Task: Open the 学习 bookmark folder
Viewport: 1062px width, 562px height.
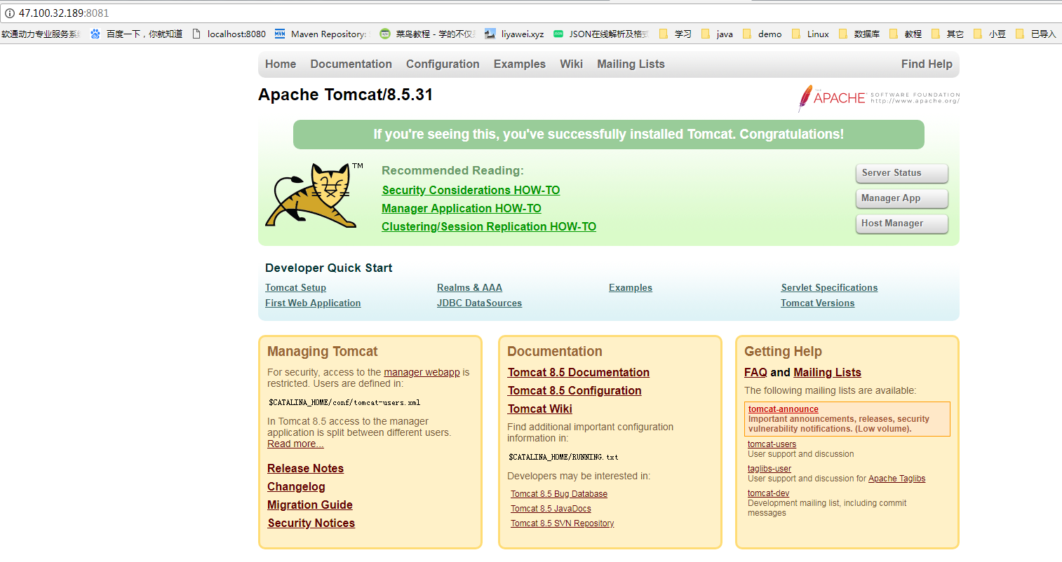Action: [675, 34]
